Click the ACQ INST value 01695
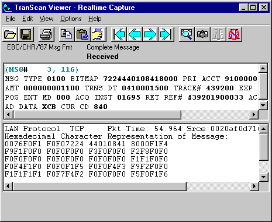This screenshot has height=222, width=272. point(129,97)
